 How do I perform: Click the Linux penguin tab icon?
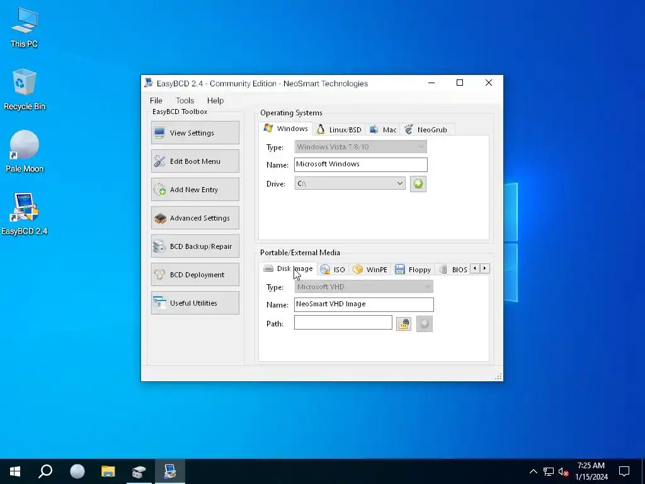[321, 130]
